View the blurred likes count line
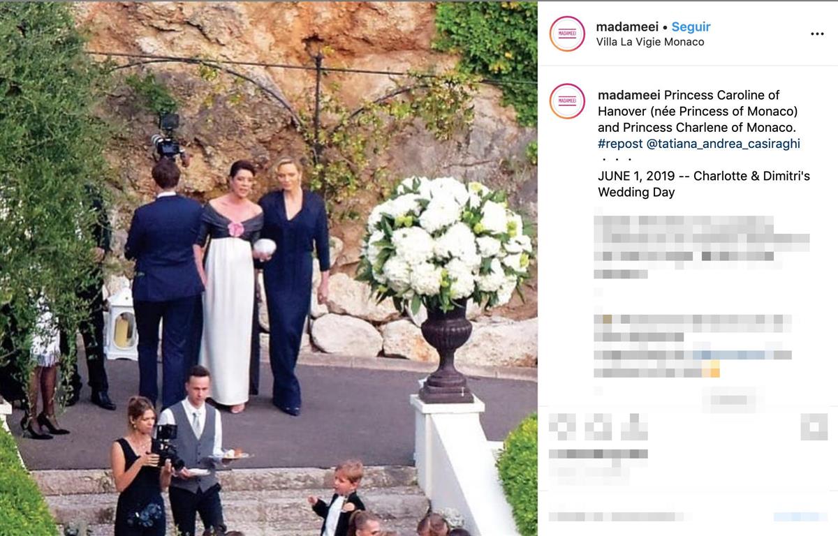This screenshot has width=838, height=536. point(598,454)
